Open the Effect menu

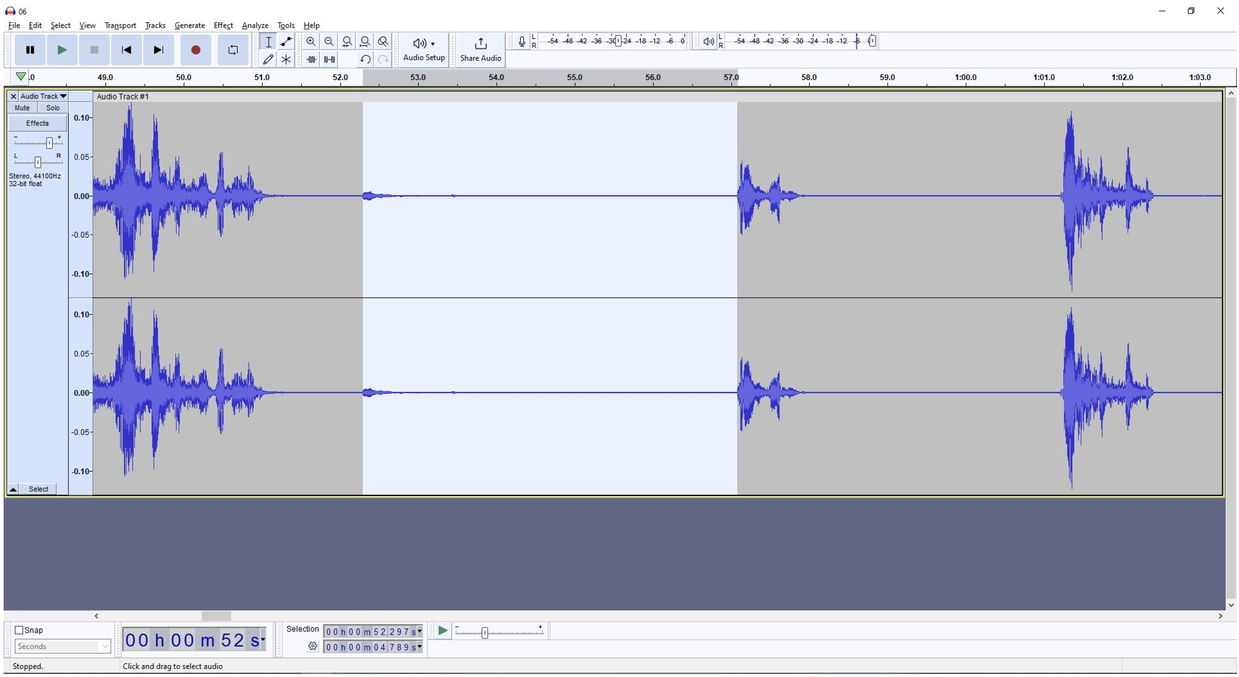coord(223,26)
